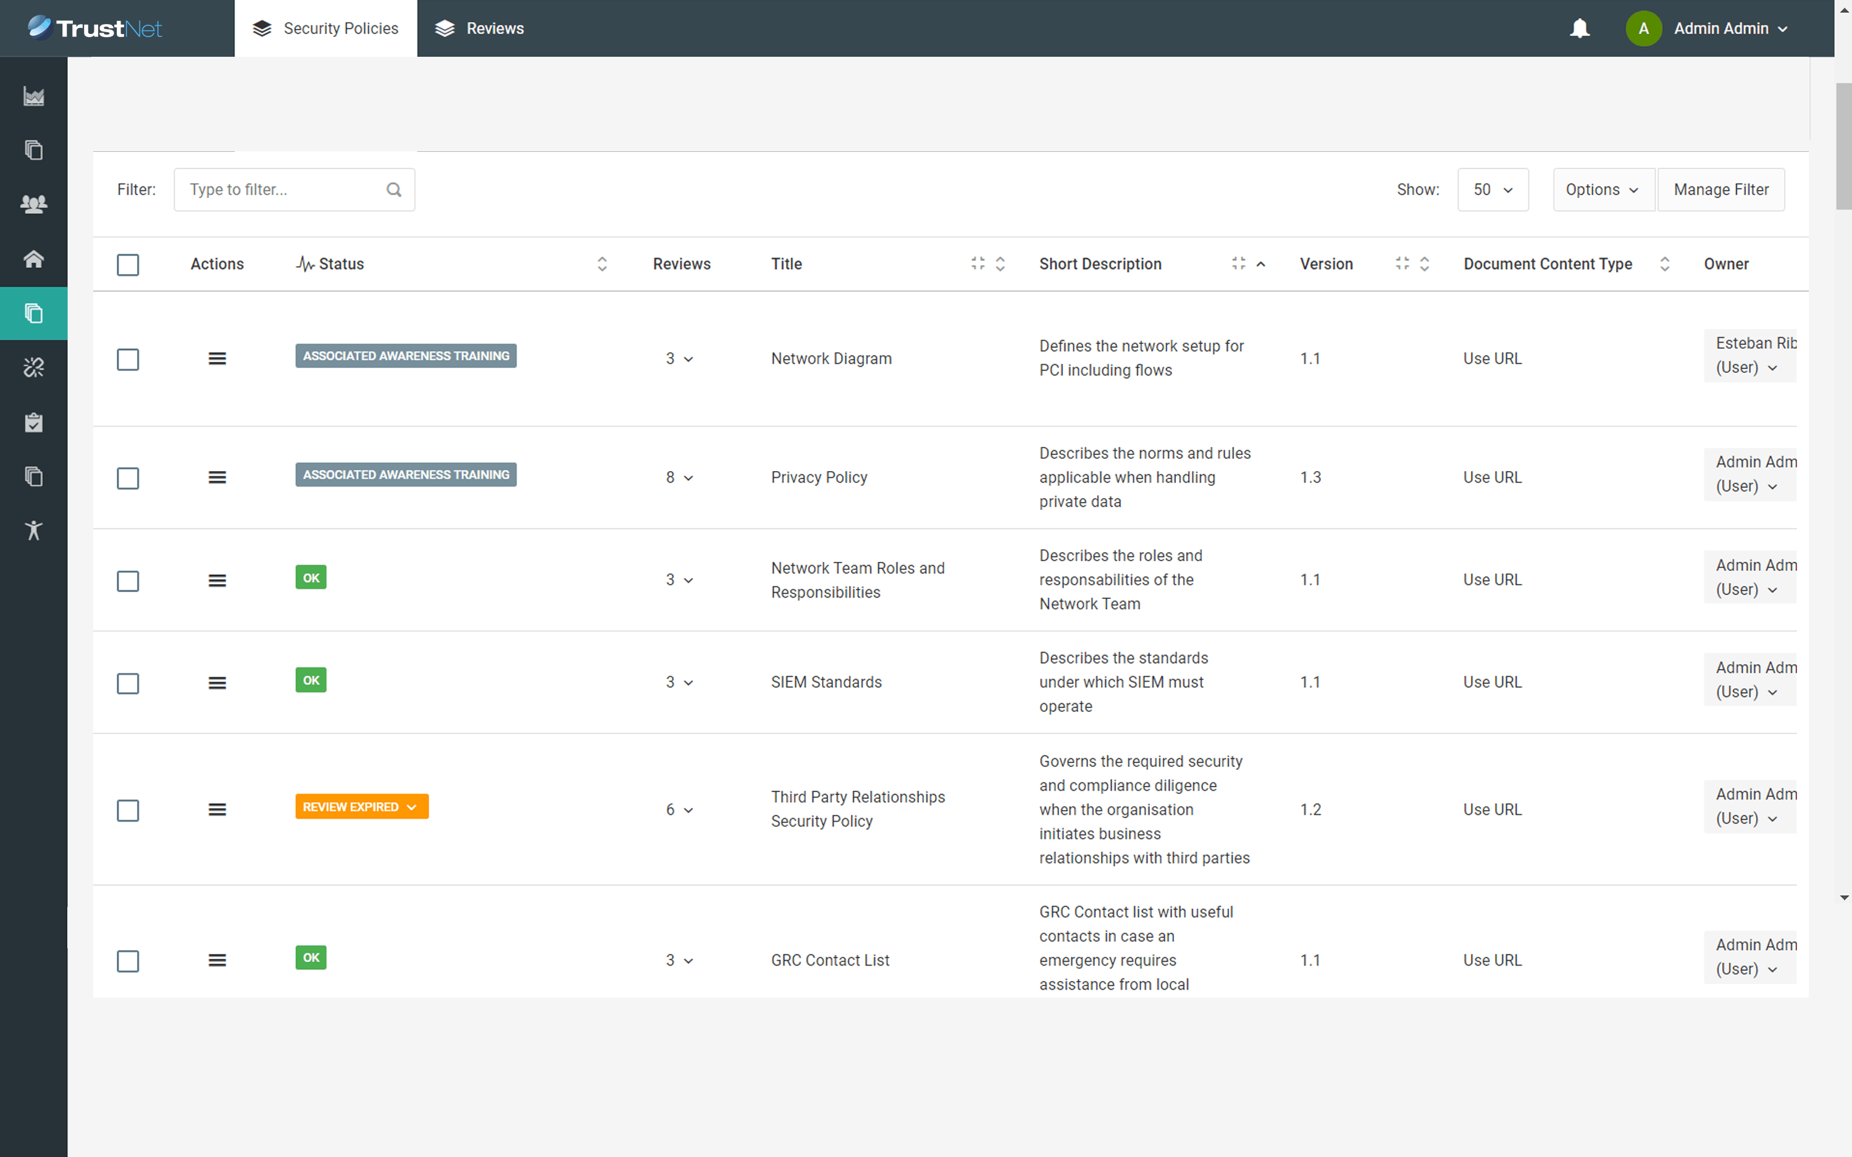Expand the Options dropdown
The image size is (1852, 1157).
tap(1603, 190)
